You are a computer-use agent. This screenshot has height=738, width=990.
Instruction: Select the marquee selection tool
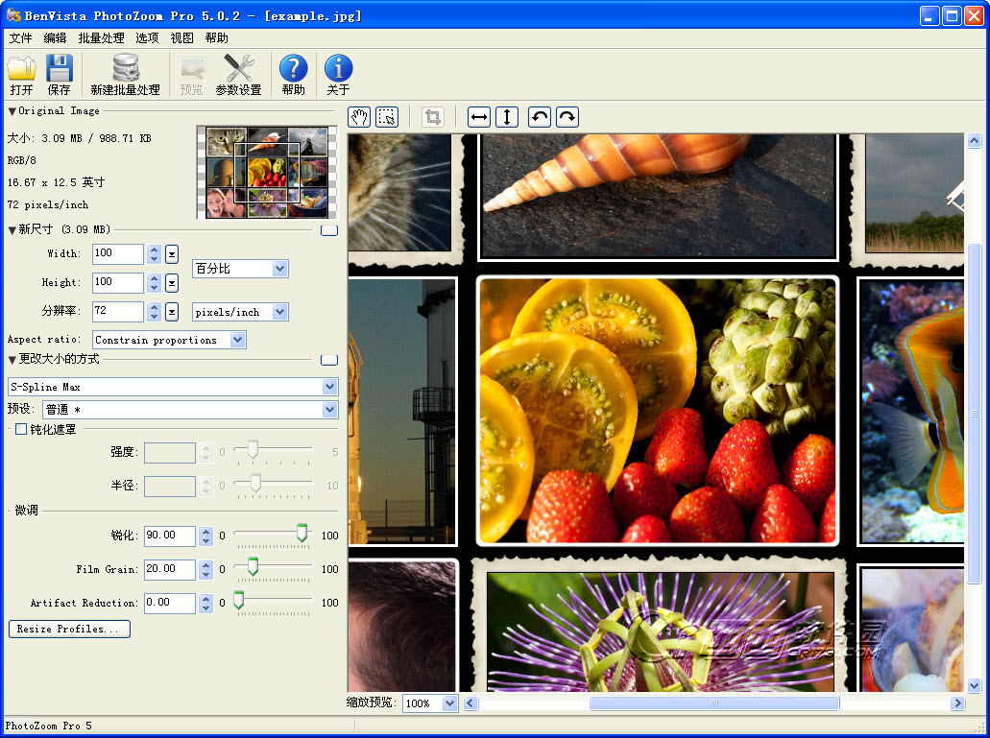pyautogui.click(x=387, y=117)
